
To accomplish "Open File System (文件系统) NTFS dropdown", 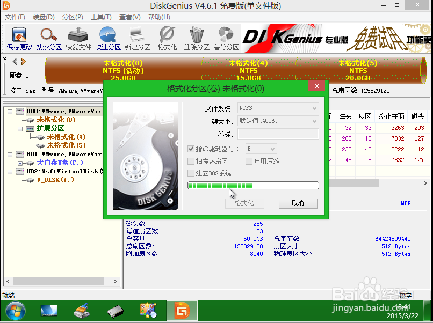I will 278,108.
